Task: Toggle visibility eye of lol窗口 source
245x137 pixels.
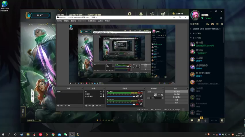Action: (x=101, y=94)
